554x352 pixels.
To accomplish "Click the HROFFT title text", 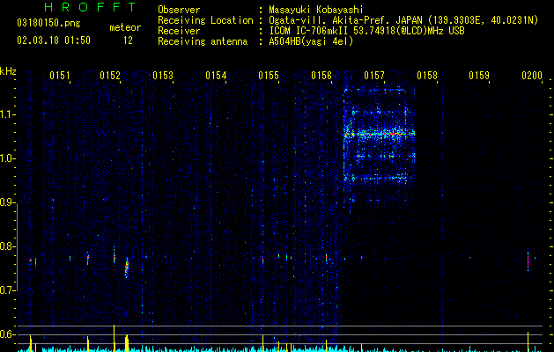I will pos(90,7).
